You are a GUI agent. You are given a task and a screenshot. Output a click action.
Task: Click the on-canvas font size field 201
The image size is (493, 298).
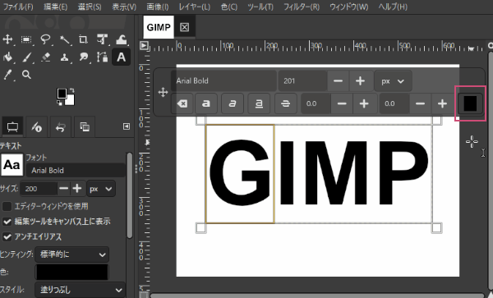(x=302, y=81)
